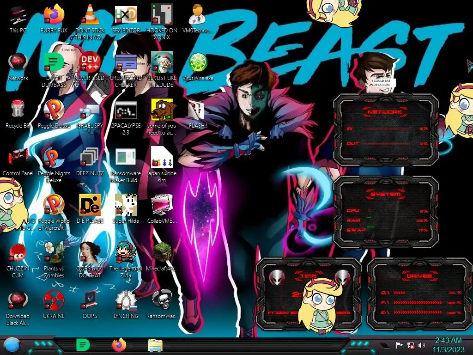Image resolution: width=473 pixels, height=355 pixels.
Task: Launch Peggle Nights Deluxe
Action: tap(54, 165)
